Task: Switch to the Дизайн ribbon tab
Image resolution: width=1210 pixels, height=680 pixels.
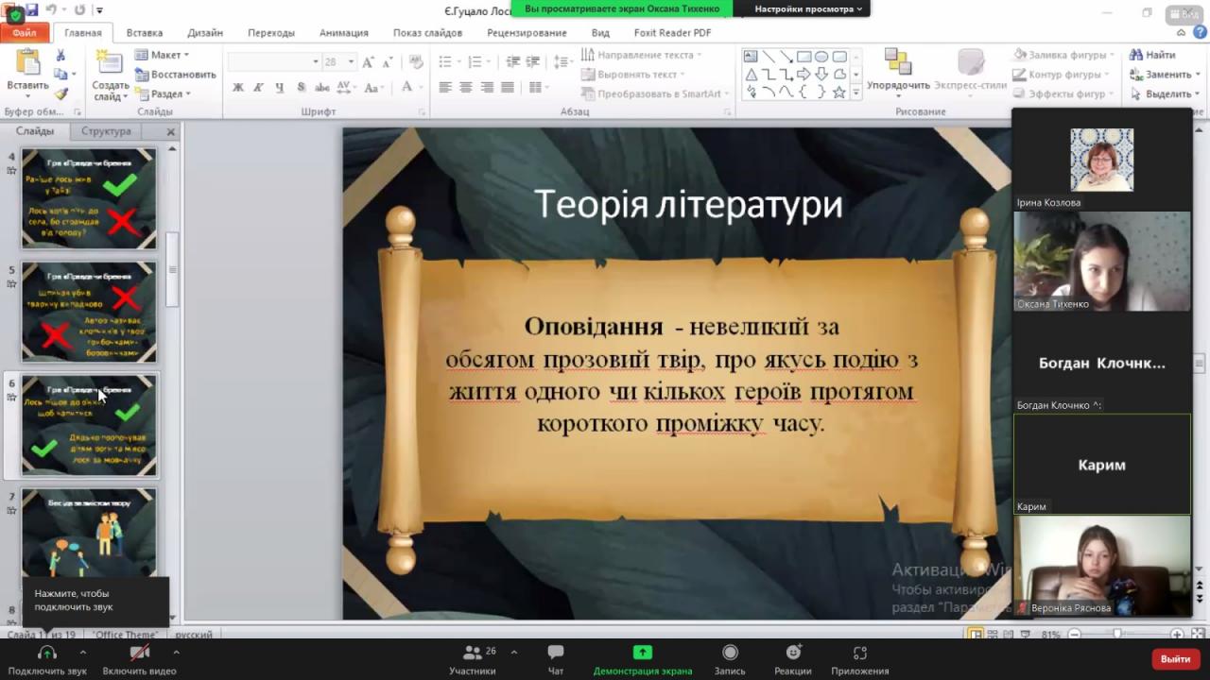Action: (205, 32)
